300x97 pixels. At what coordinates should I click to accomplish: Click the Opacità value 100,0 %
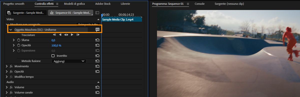click(56, 45)
